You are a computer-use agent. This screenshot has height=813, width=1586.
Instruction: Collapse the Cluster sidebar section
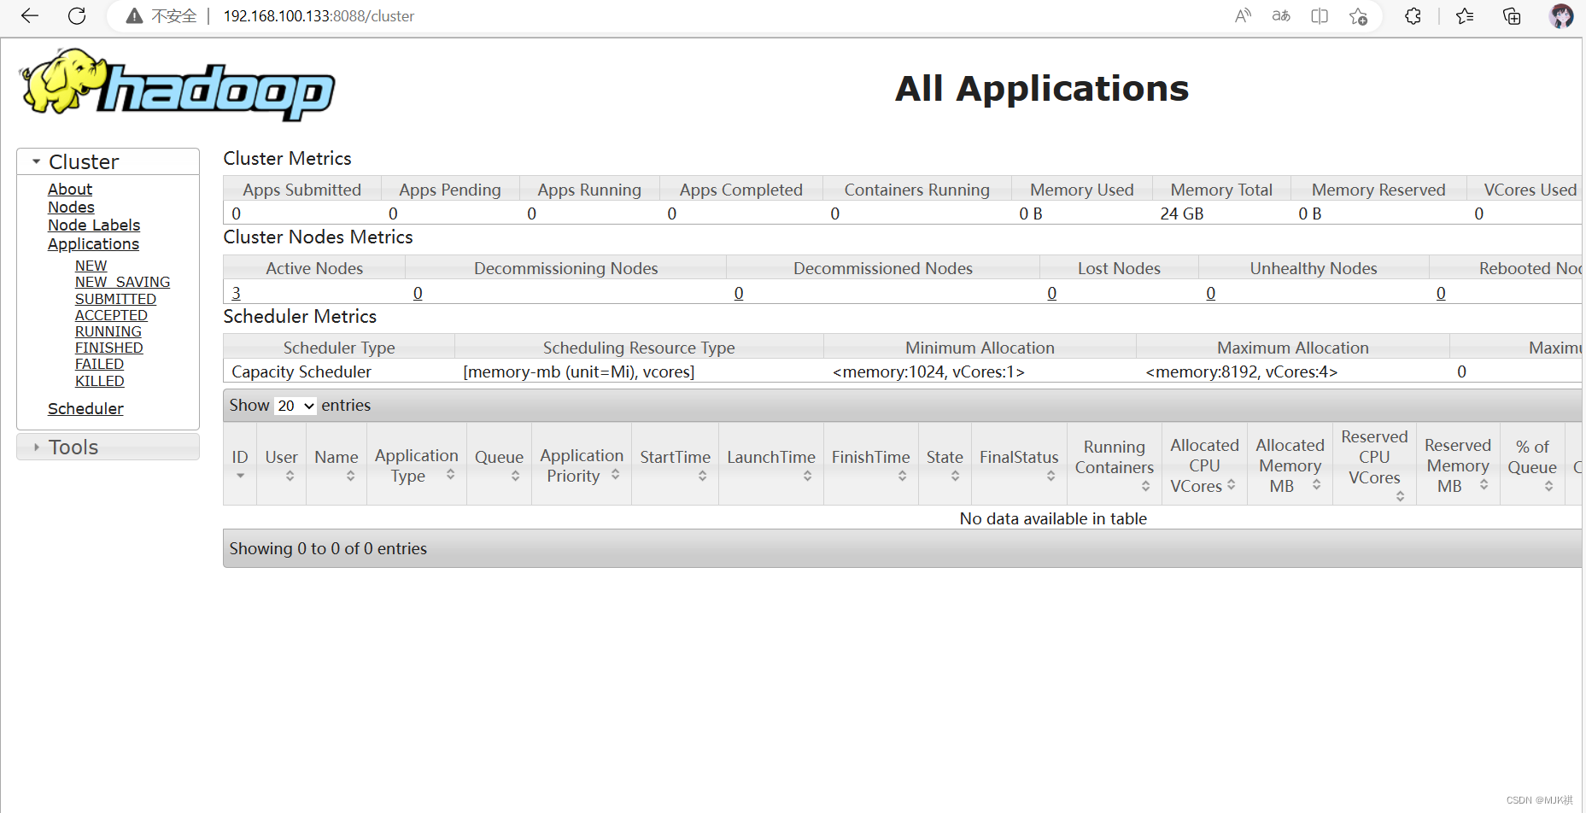(x=36, y=161)
